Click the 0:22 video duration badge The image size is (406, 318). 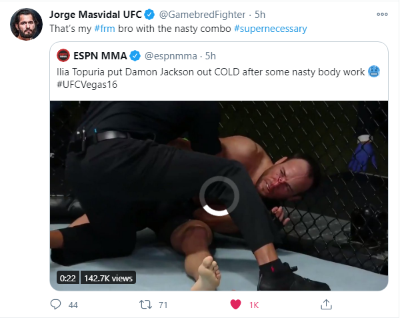click(x=68, y=278)
